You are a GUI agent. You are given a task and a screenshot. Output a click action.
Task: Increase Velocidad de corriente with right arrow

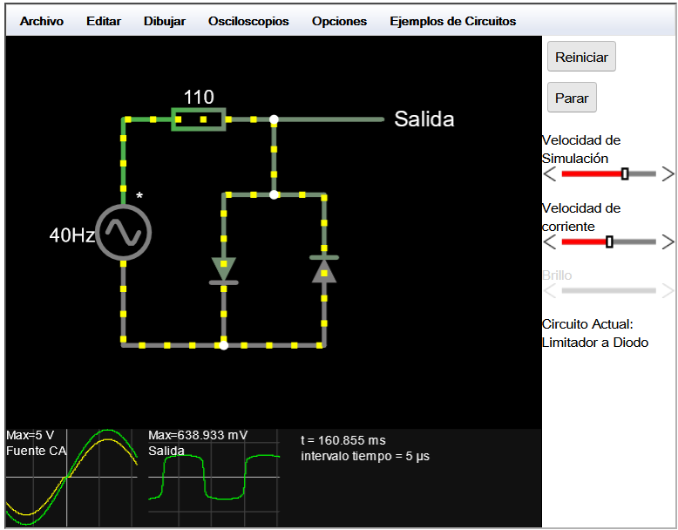pos(668,241)
